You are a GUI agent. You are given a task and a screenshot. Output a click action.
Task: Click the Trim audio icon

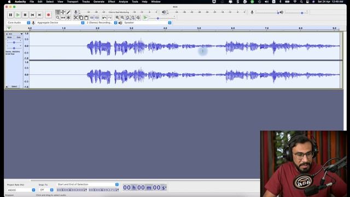[92, 18]
